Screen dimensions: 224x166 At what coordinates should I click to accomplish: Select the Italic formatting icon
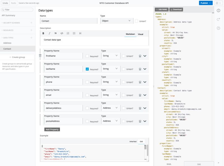pos(49,33)
